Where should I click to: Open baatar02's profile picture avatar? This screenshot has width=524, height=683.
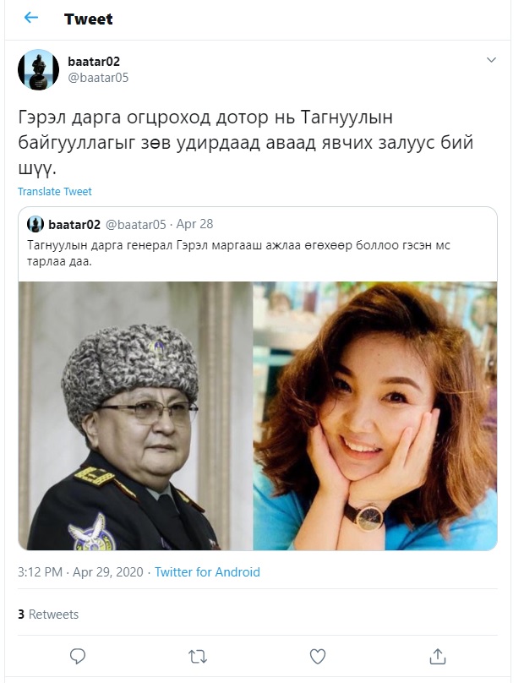(x=38, y=69)
